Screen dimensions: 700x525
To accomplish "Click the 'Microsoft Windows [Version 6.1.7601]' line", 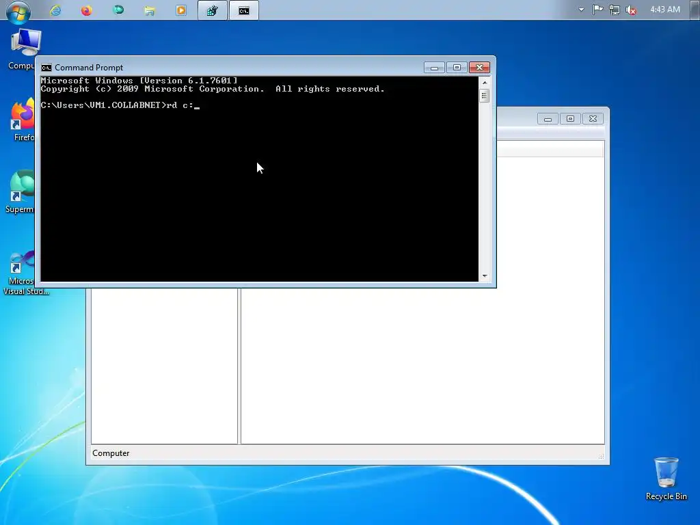I will (x=139, y=81).
